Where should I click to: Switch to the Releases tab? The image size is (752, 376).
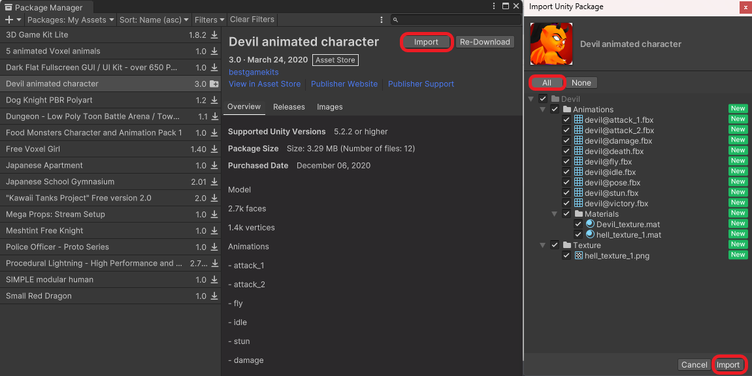click(x=289, y=107)
